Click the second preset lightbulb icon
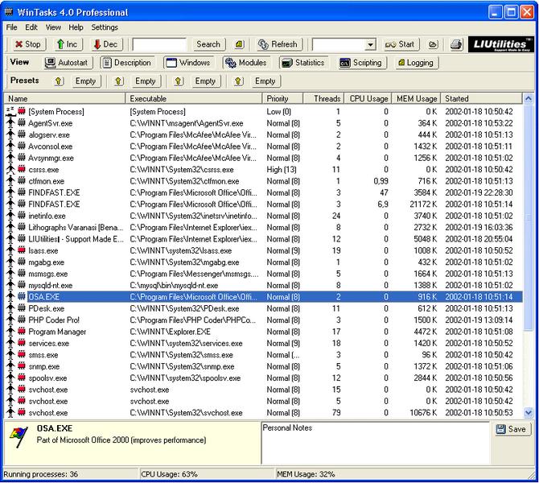The width and height of the screenshot is (539, 483). 118,81
